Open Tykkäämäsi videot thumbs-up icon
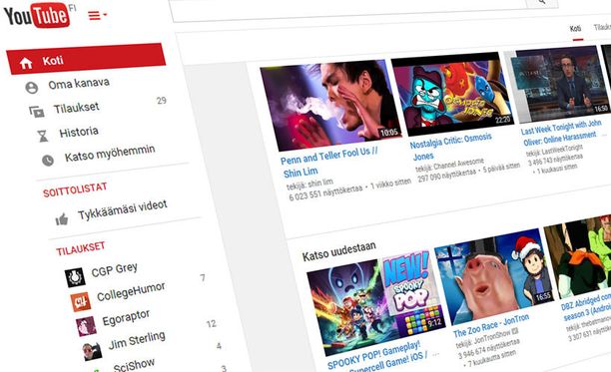This screenshot has width=611, height=372. click(x=62, y=219)
